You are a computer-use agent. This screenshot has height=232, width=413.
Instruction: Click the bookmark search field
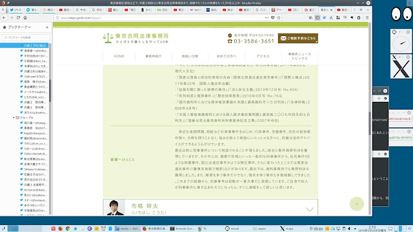click(26, 37)
